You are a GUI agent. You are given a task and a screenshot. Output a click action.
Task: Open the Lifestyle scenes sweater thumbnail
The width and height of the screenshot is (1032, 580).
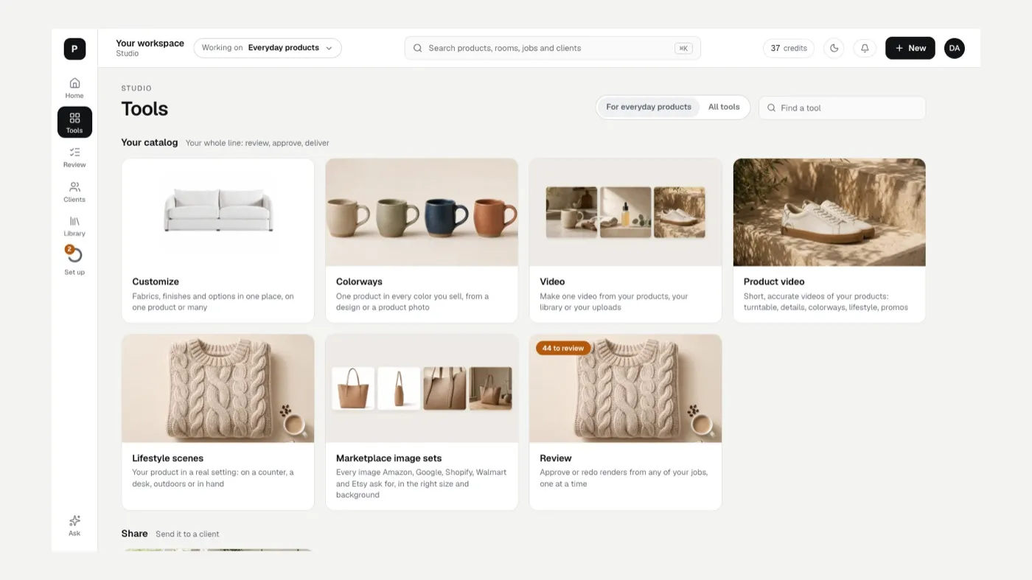[x=218, y=388]
